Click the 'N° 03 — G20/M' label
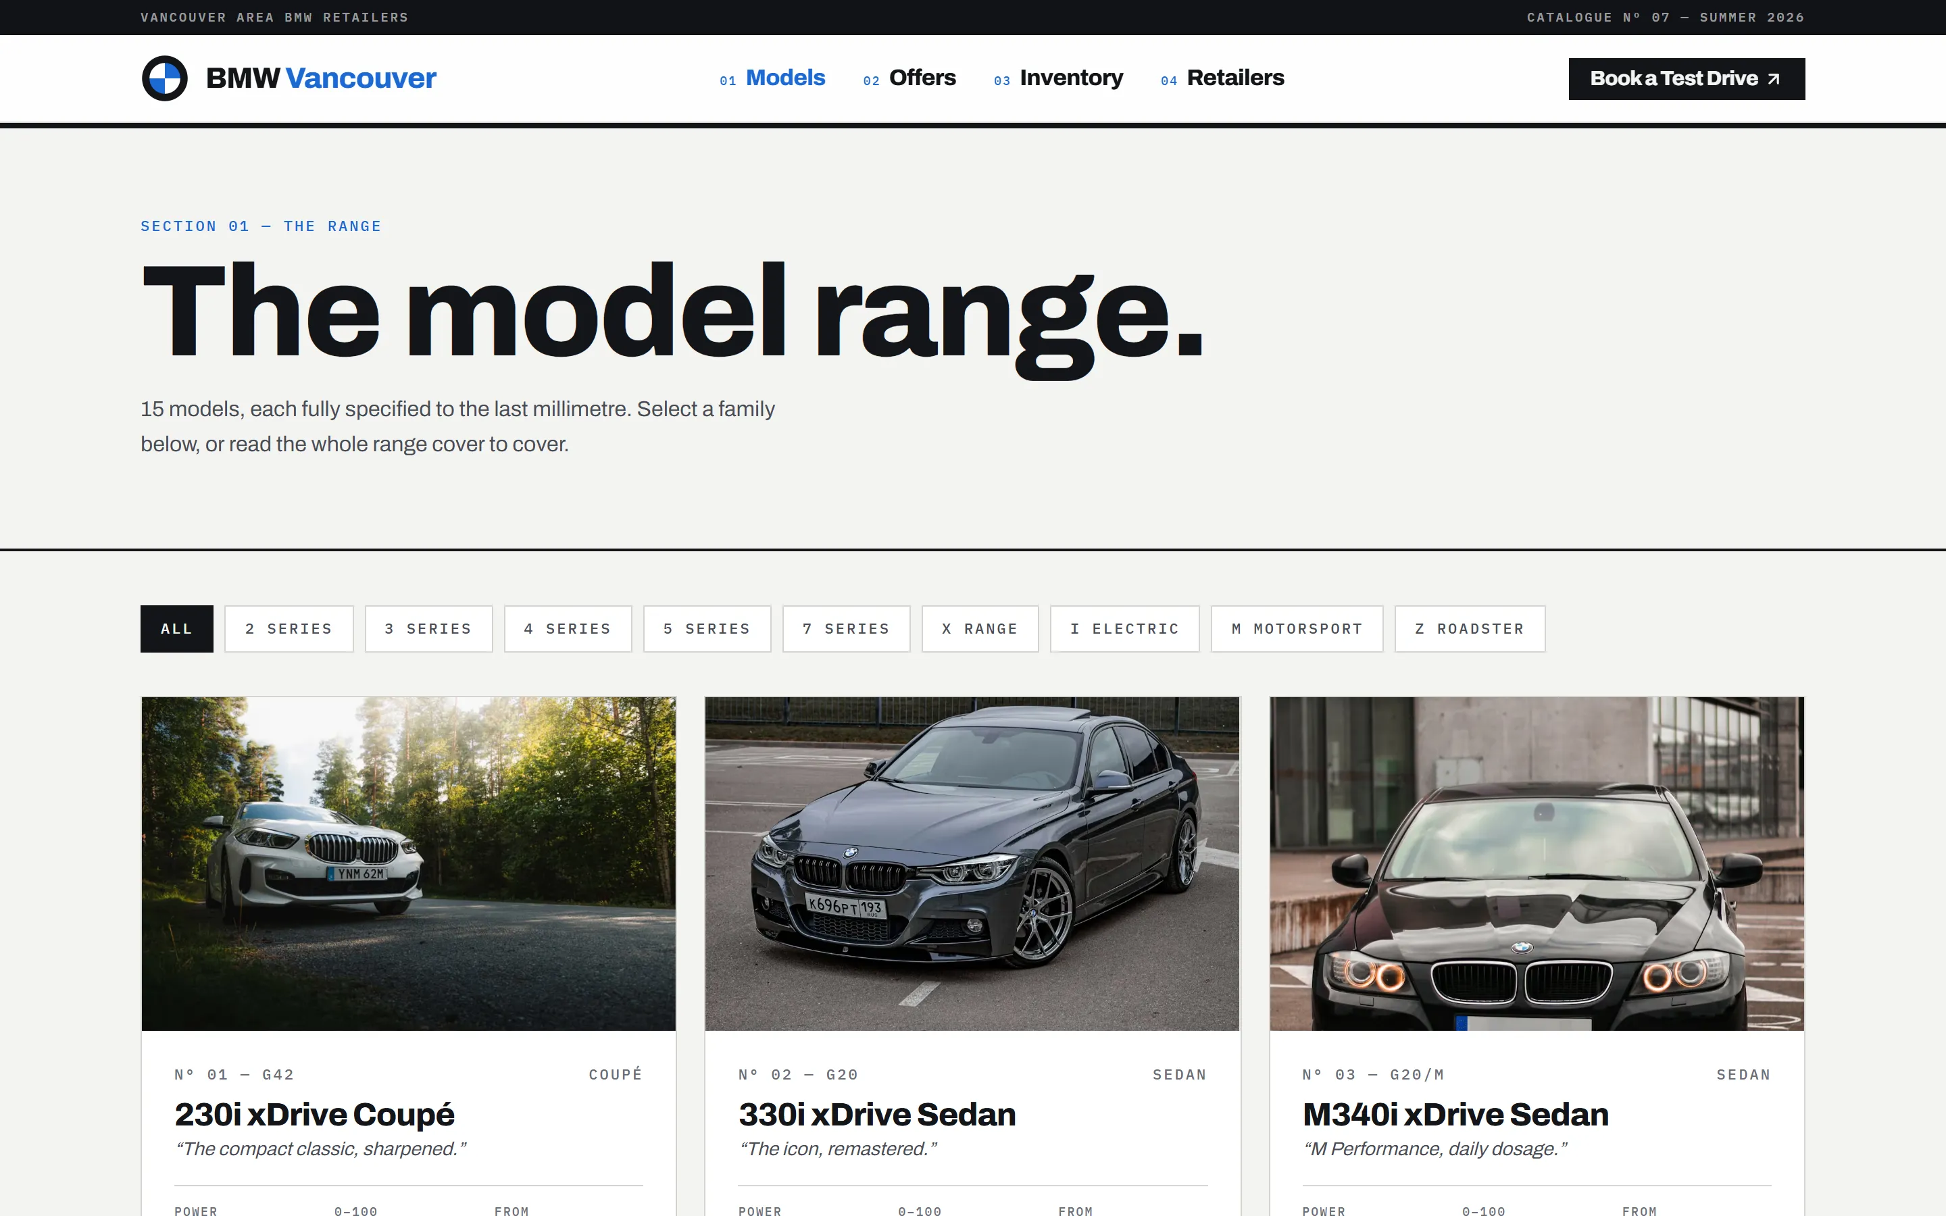The image size is (1946, 1216). point(1372,1074)
